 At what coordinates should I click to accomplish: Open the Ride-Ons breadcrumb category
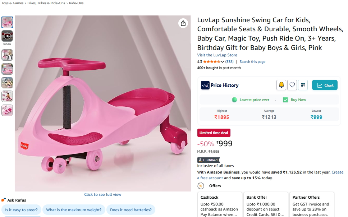(x=76, y=3)
